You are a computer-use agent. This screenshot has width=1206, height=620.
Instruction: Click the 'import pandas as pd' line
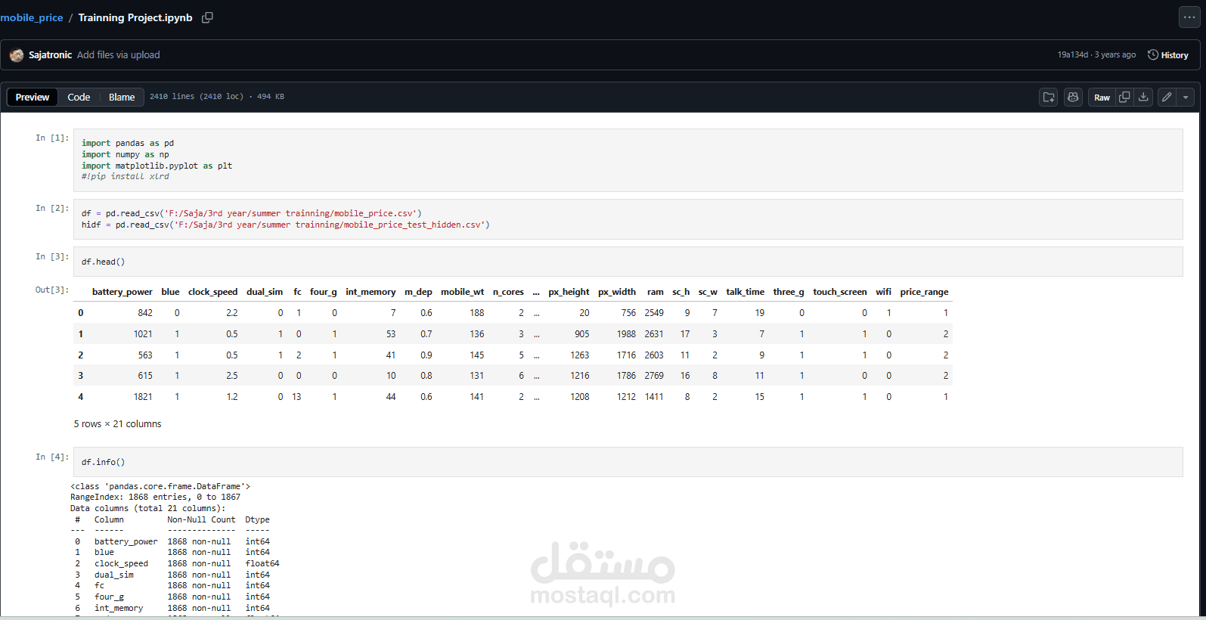coord(128,143)
